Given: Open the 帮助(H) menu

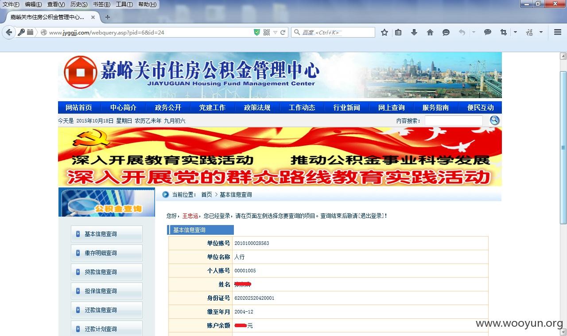Looking at the screenshot, I should (147, 4).
